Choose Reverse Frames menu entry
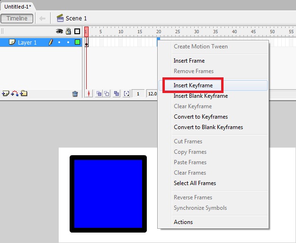This screenshot has height=243, width=296. (193, 197)
